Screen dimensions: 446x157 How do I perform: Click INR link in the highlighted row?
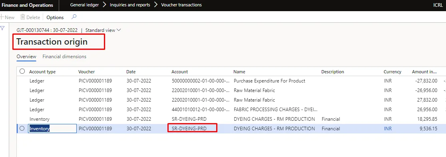tap(388, 129)
